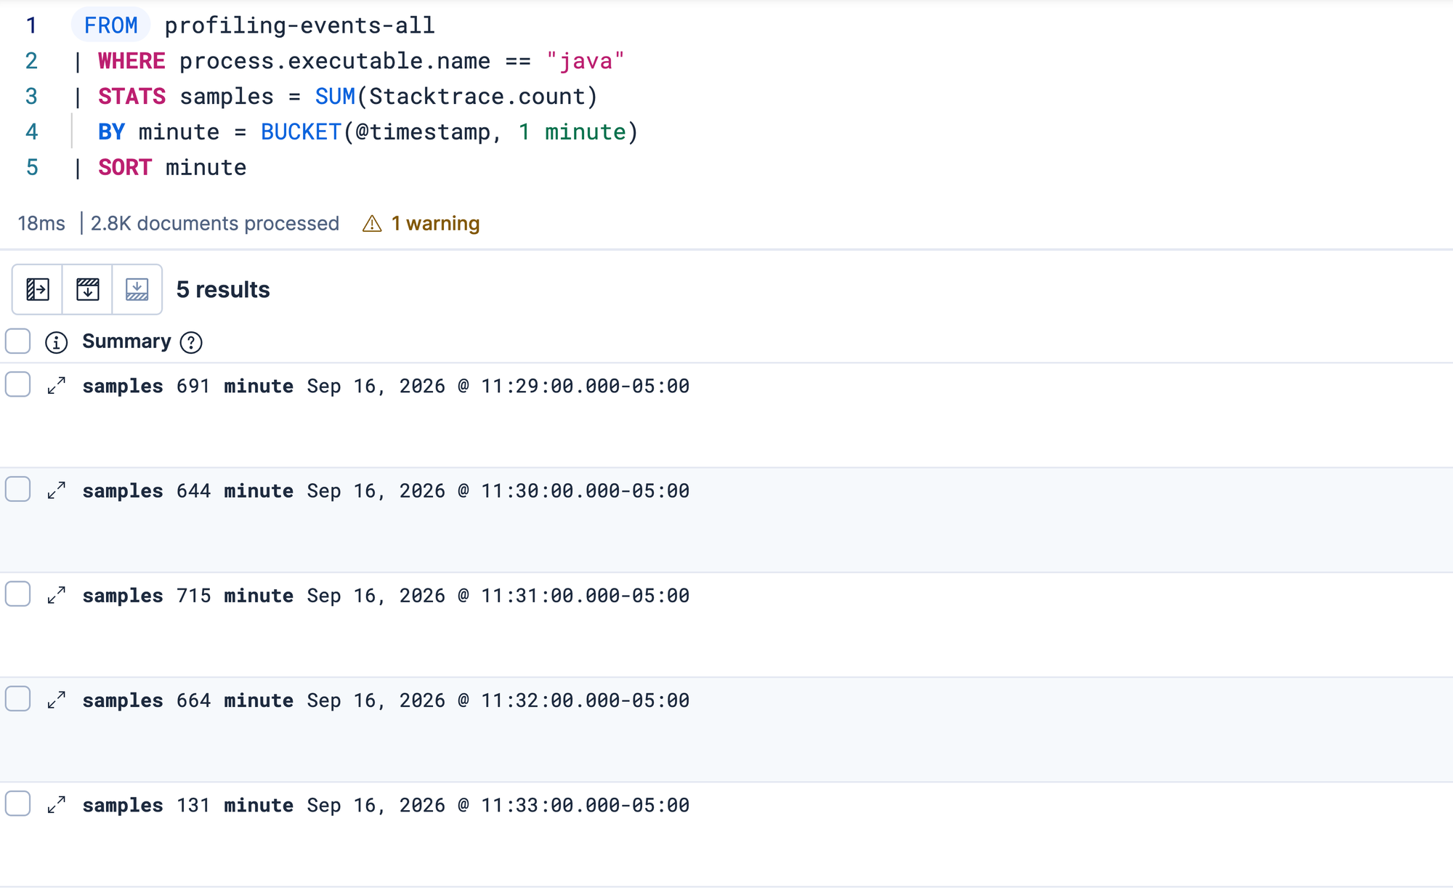Viewport: 1453px width, 890px height.
Task: Expand the row with samples 715
Action: tap(57, 595)
